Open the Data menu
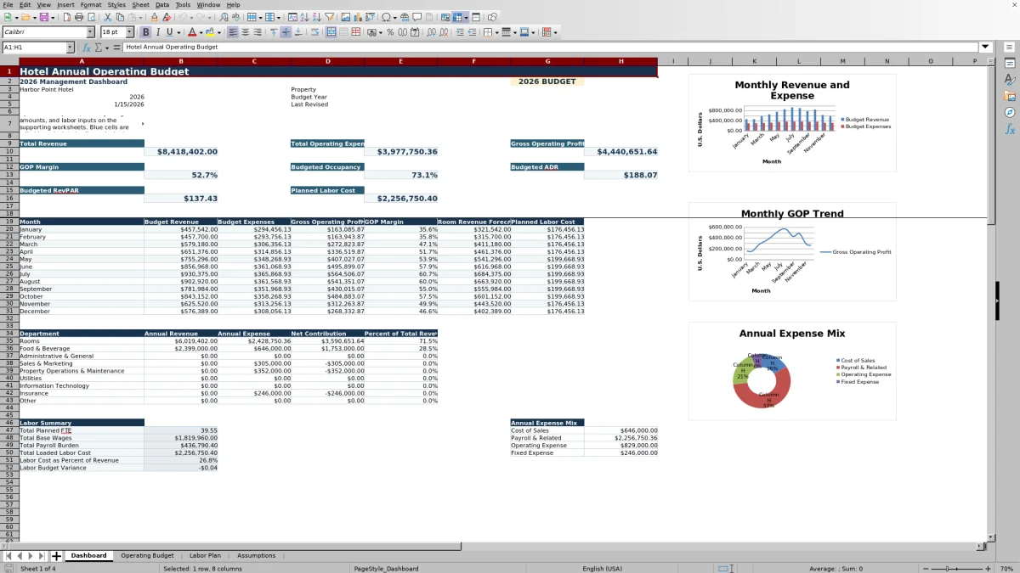The width and height of the screenshot is (1020, 573). 161,4
